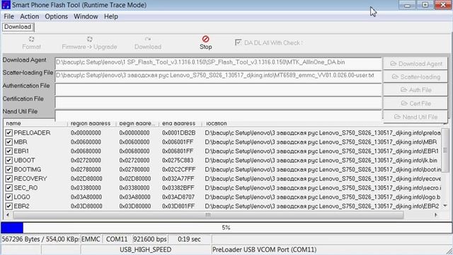This screenshot has height=255, width=453.
Task: Click the Download Agent browse button
Action: (x=415, y=64)
